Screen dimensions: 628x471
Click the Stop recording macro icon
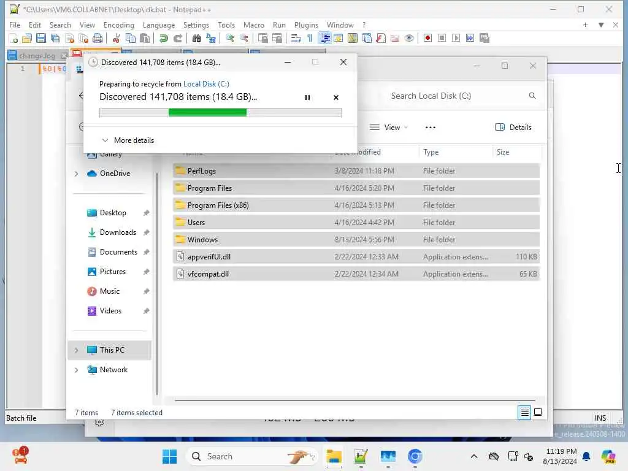click(x=442, y=38)
